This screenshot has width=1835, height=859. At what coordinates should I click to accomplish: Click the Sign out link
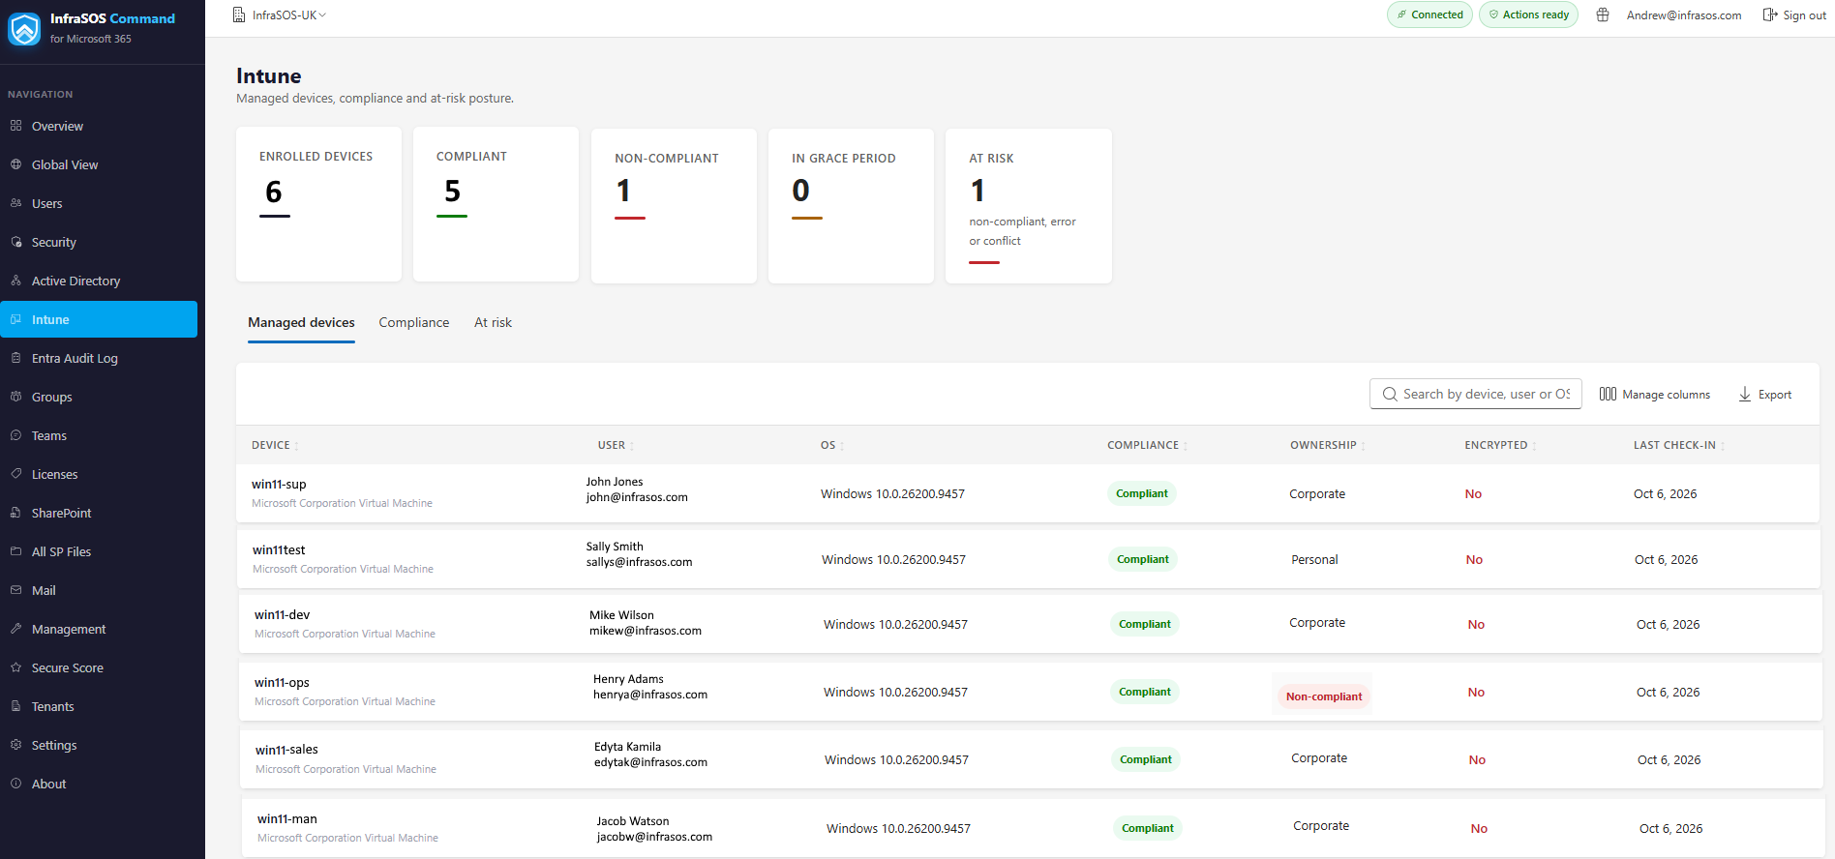click(x=1794, y=15)
